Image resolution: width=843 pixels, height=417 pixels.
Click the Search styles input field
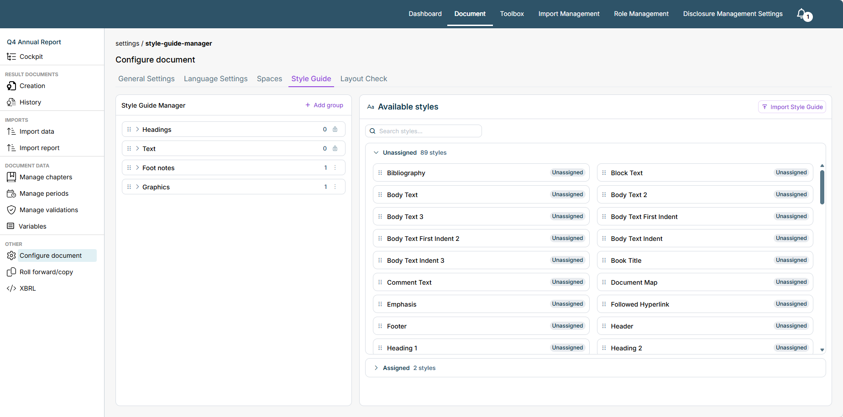(424, 131)
